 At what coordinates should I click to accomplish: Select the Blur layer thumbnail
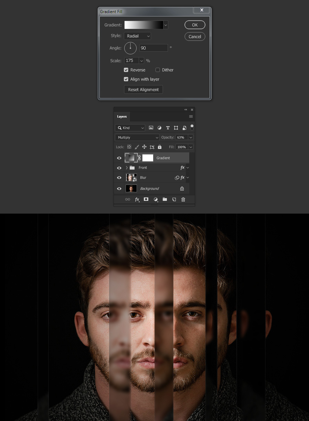click(131, 178)
